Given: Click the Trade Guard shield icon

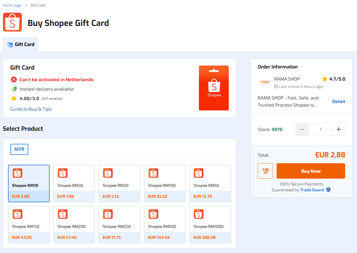Looking at the screenshot, I should [x=328, y=190].
